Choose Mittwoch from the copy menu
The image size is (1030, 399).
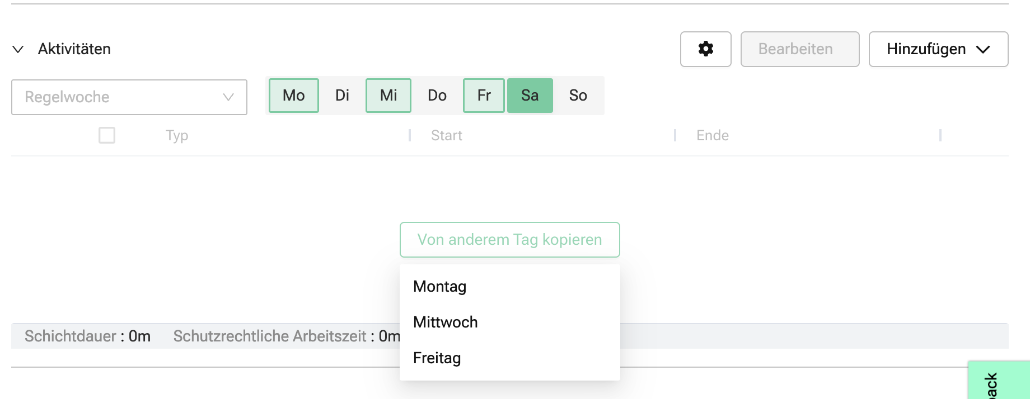[446, 322]
